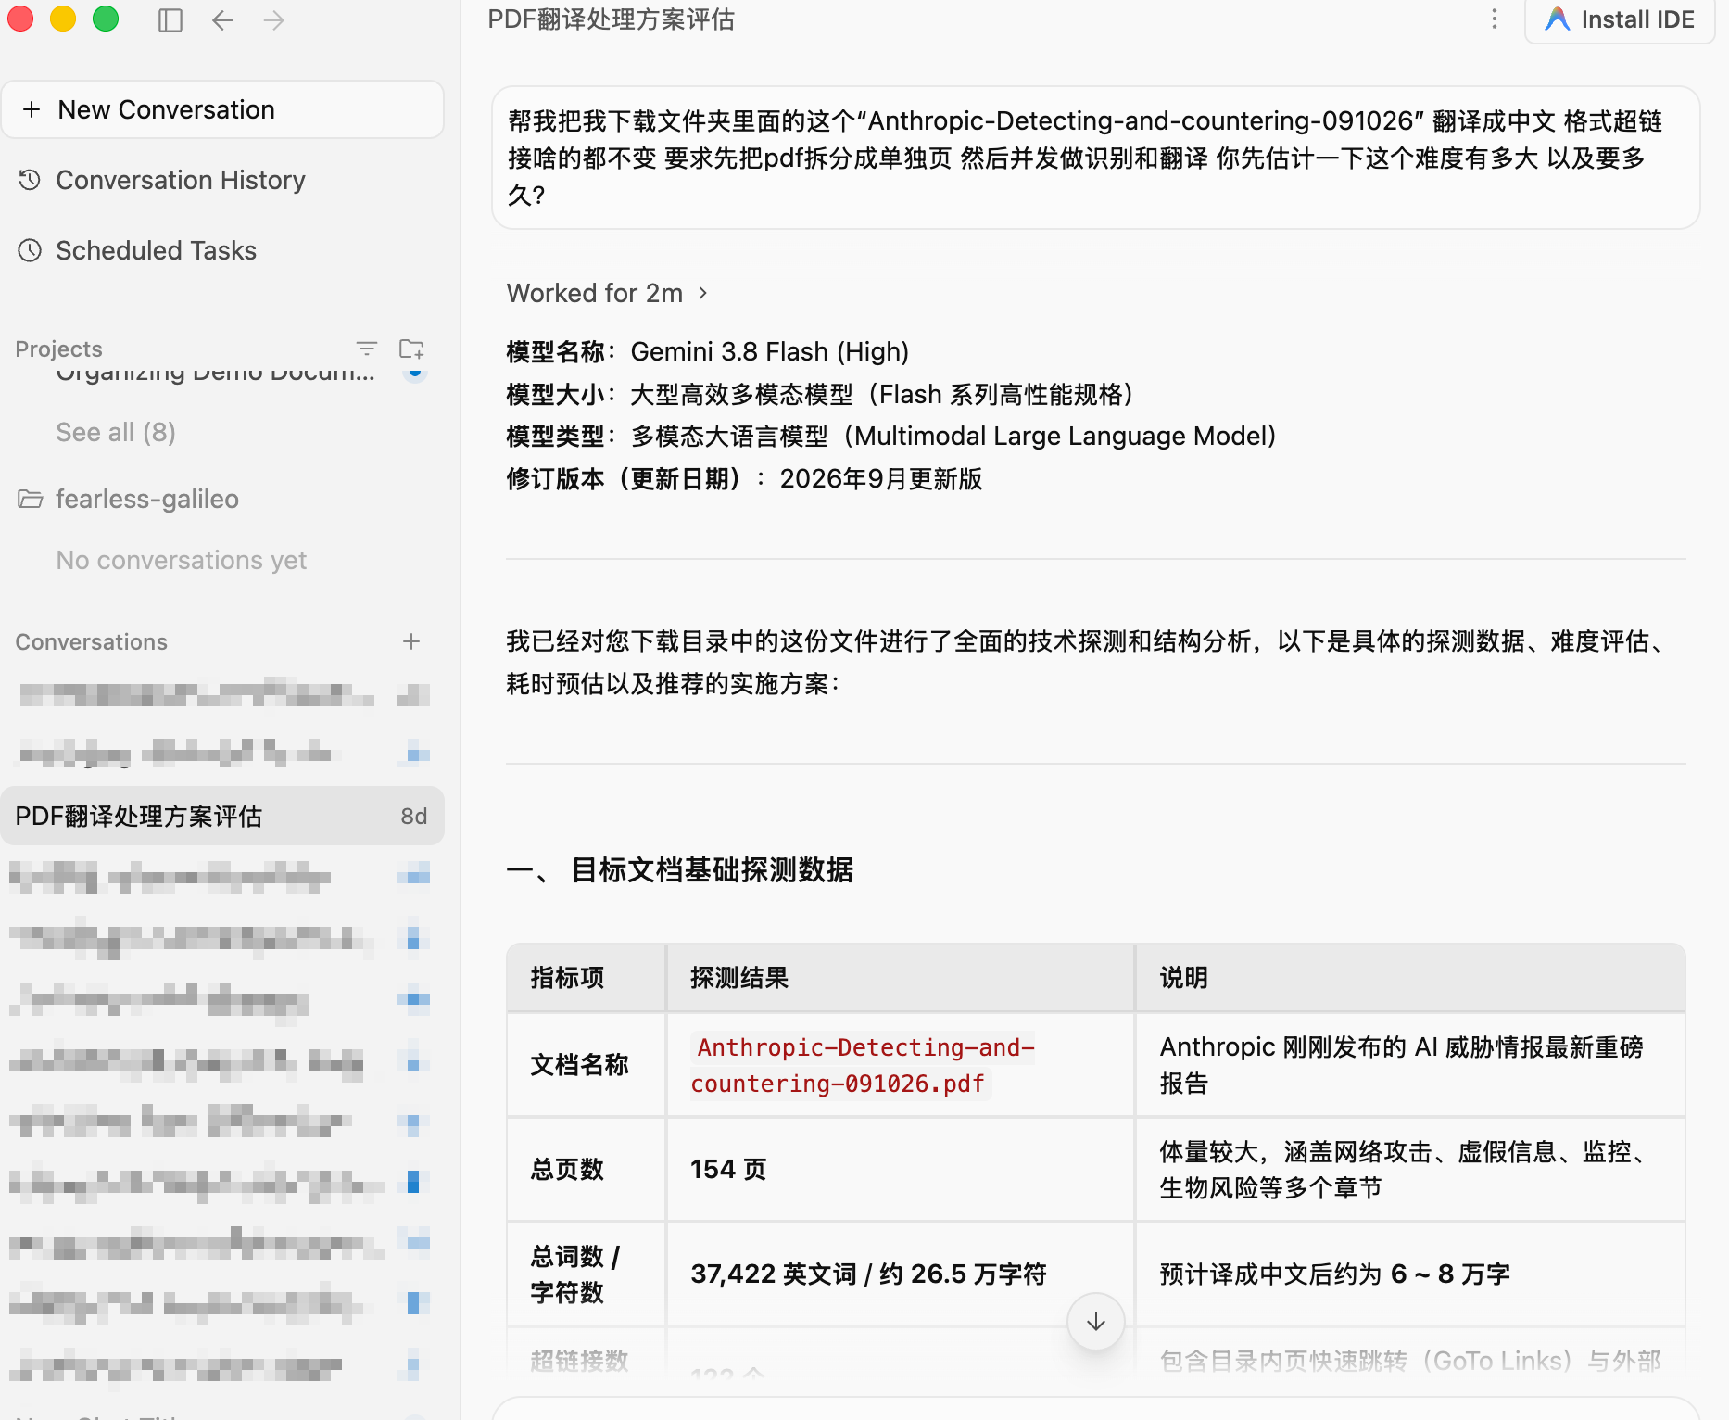Start a New Conversation

(x=222, y=109)
